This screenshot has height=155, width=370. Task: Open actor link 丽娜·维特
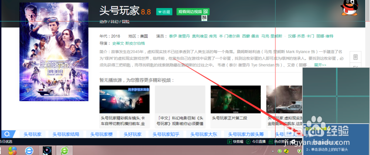point(325,36)
